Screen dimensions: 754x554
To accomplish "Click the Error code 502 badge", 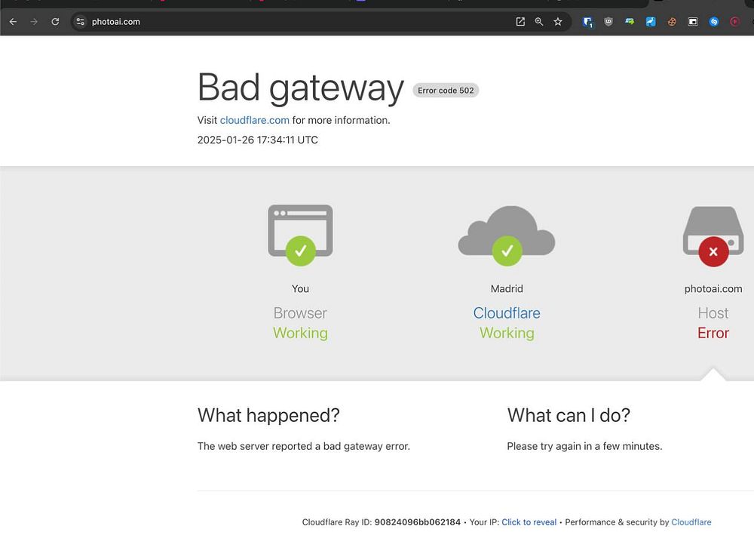I will tap(446, 91).
